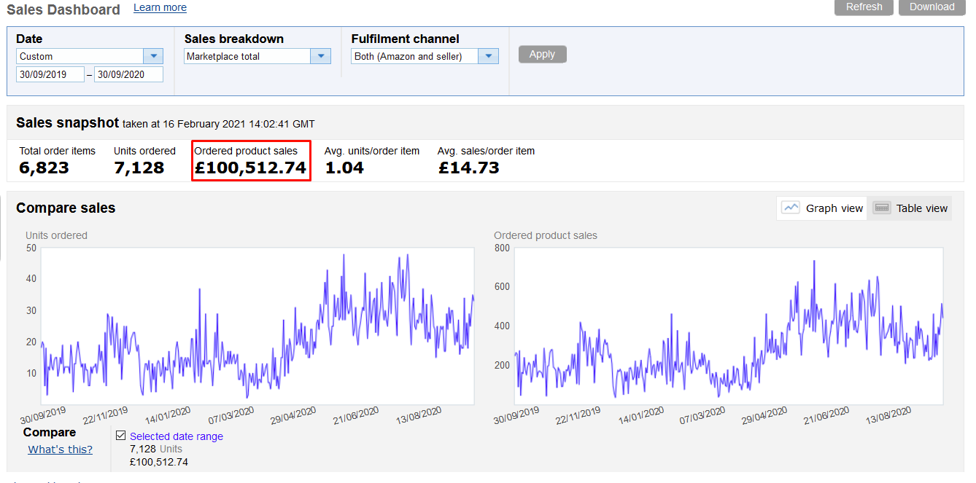
Task: Click the Refresh button
Action: tap(864, 7)
